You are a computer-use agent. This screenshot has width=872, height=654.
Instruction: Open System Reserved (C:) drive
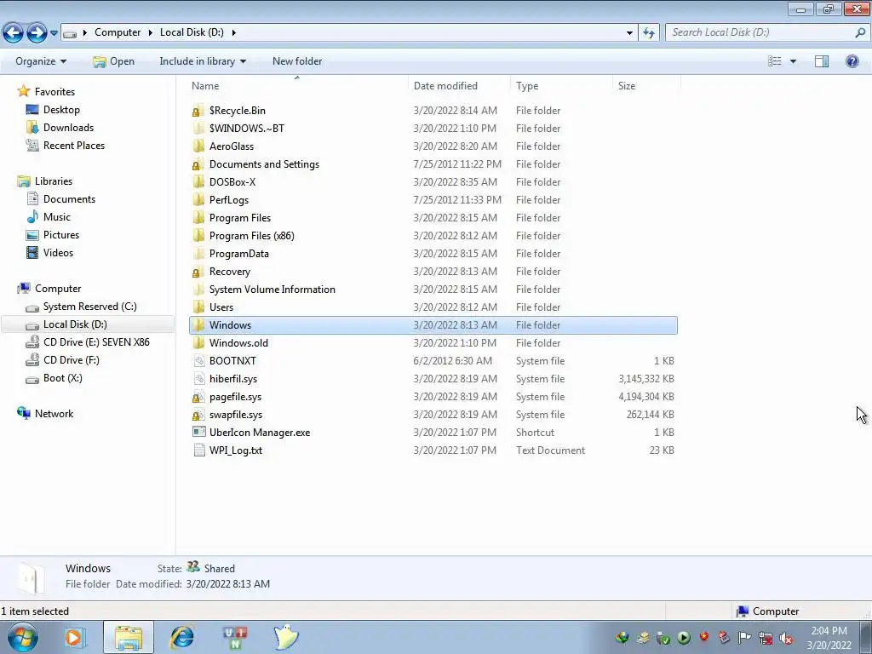coord(89,307)
